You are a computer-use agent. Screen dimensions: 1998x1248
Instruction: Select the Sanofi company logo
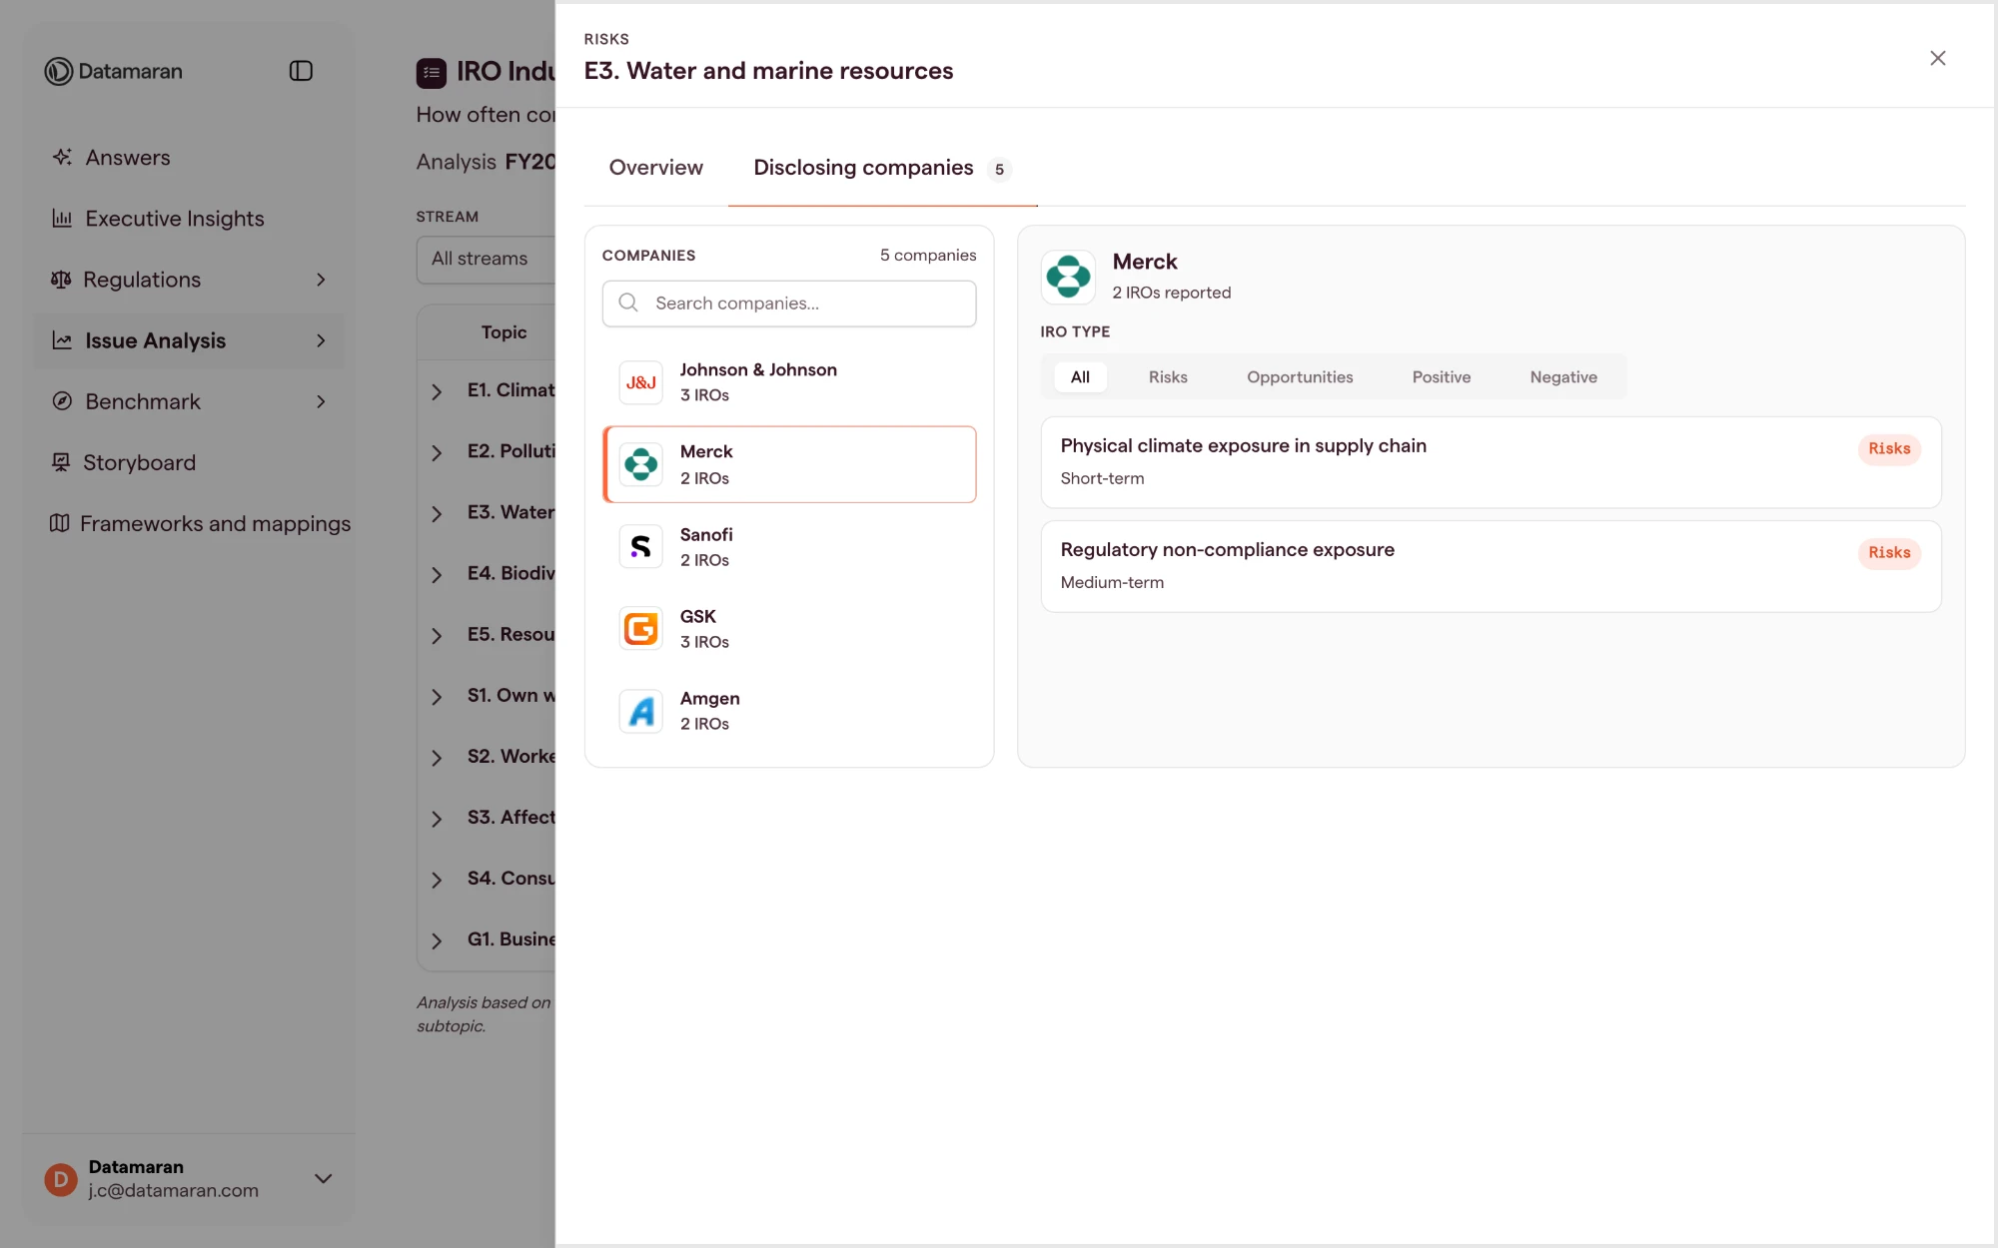click(640, 546)
